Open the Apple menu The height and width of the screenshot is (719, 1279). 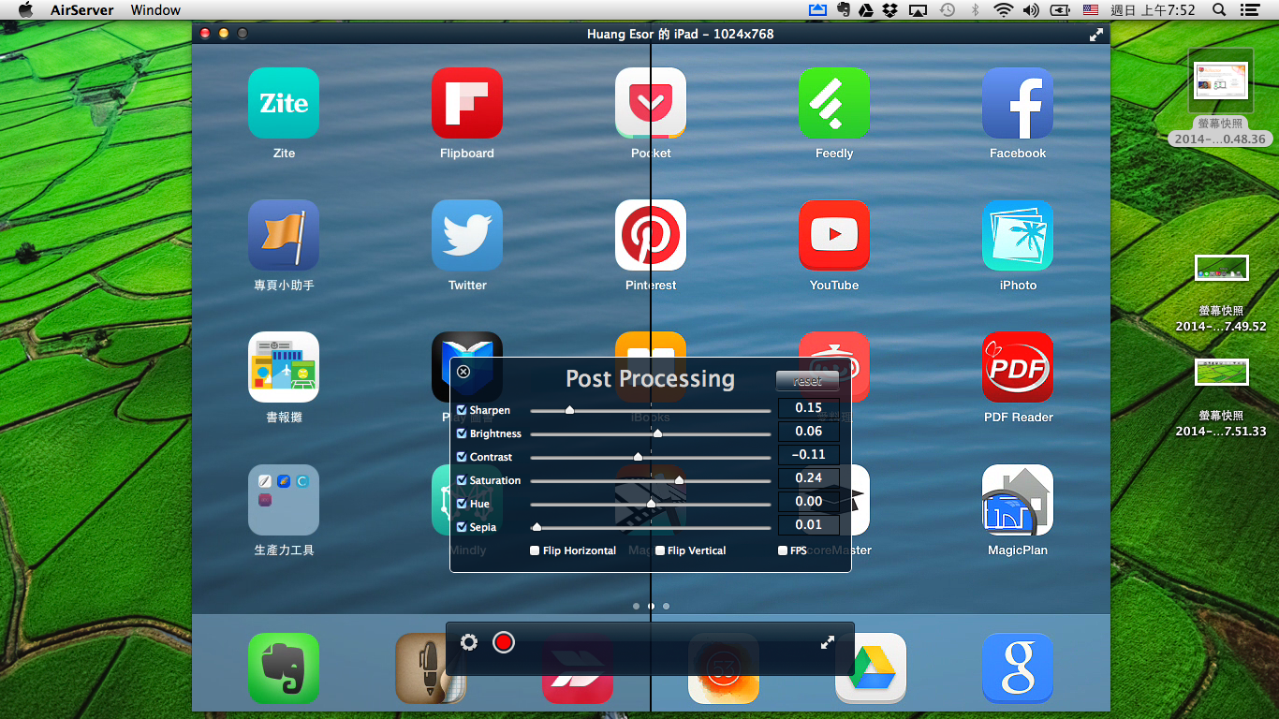click(25, 10)
